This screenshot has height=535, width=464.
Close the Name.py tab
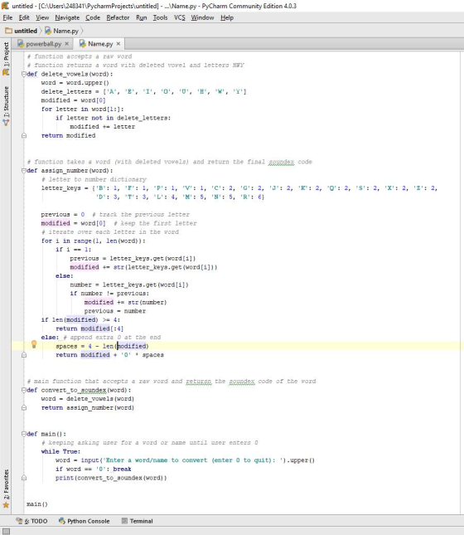click(x=118, y=44)
